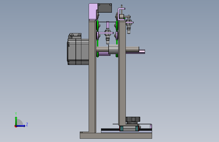
Task: Pick the left vertical support plate
Action: [x=92, y=76]
